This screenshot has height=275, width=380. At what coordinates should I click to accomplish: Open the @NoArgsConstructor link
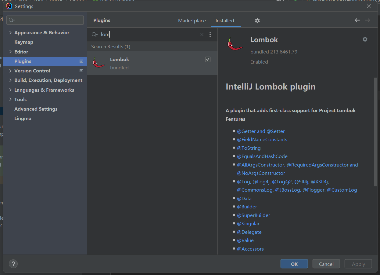coord(261,173)
